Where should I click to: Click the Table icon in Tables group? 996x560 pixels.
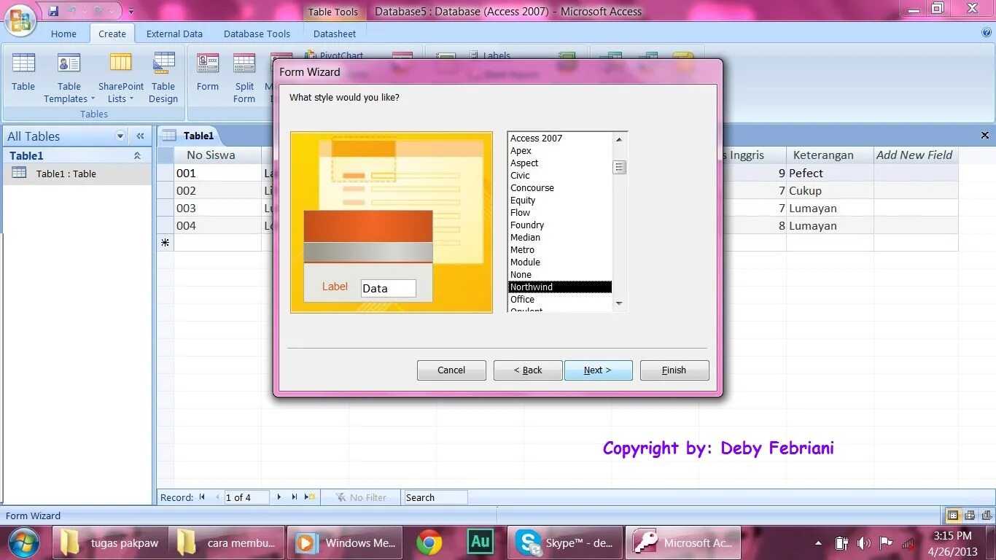click(x=23, y=71)
